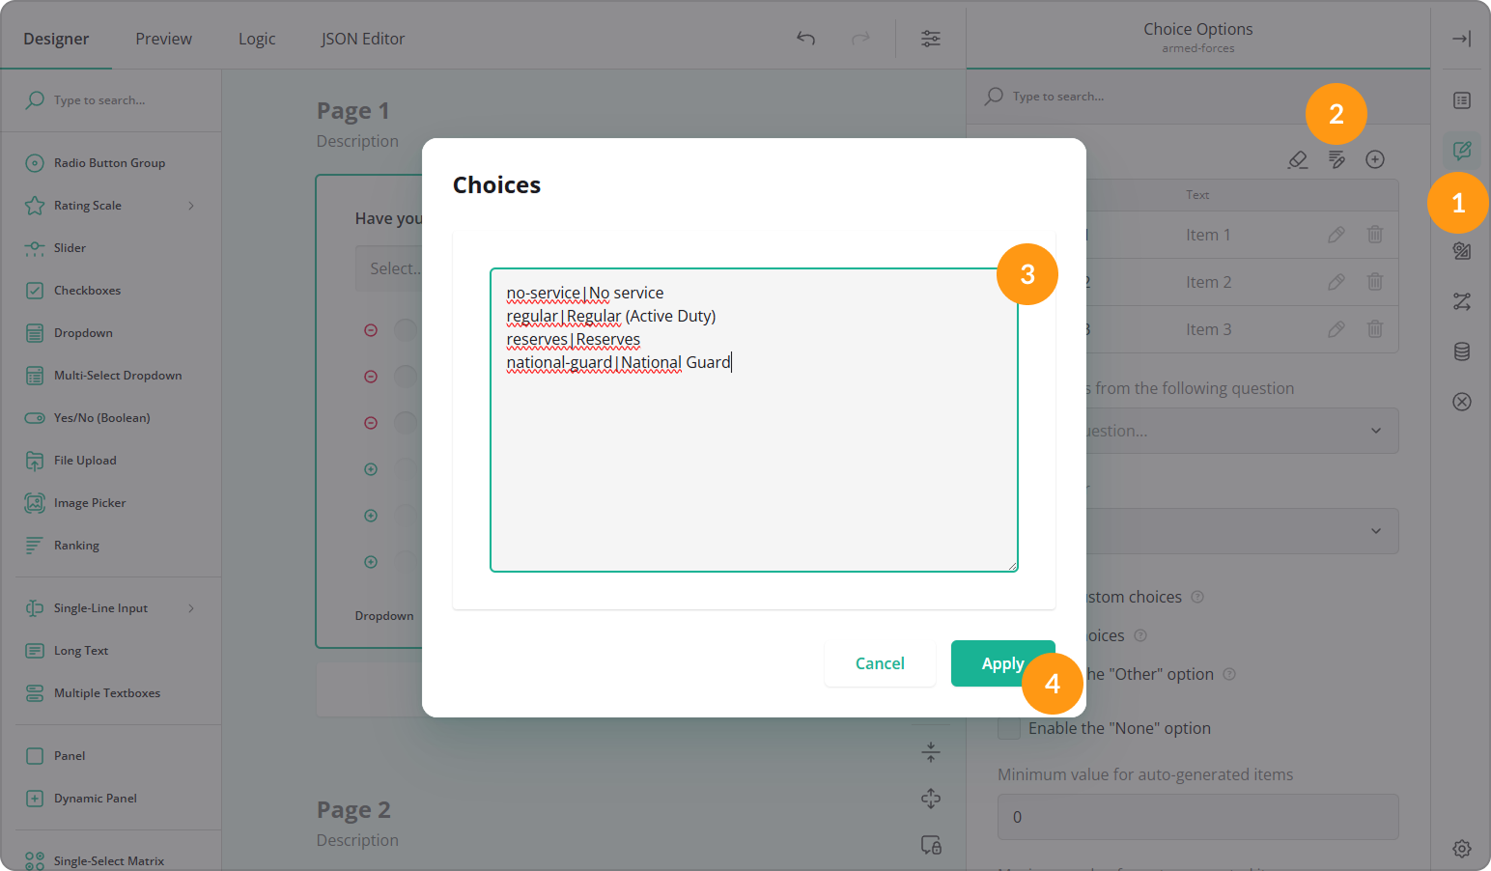Expand the Single-Line Input toolbox item
This screenshot has width=1491, height=871.
pos(191,607)
